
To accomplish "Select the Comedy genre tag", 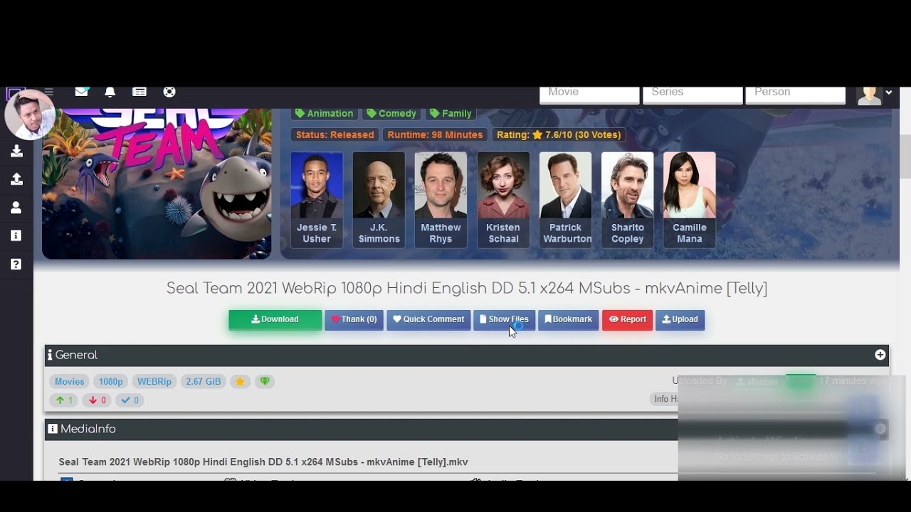I will click(391, 113).
